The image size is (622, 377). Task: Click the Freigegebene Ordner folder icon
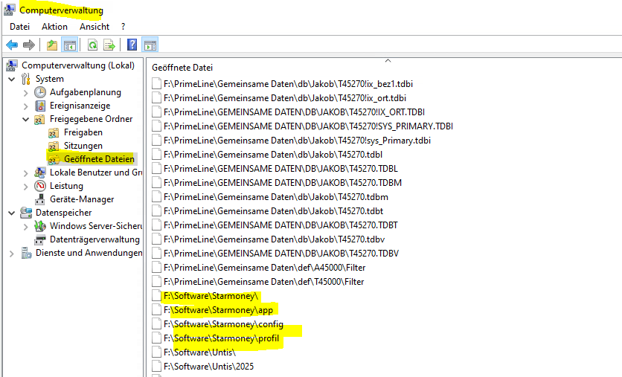39,119
